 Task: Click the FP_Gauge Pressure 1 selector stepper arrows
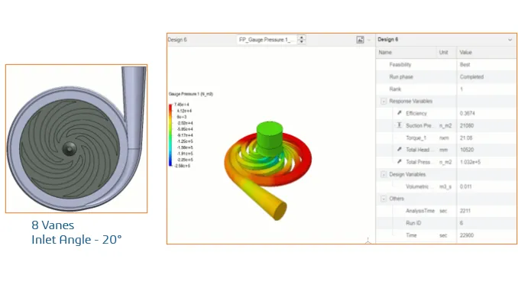301,40
